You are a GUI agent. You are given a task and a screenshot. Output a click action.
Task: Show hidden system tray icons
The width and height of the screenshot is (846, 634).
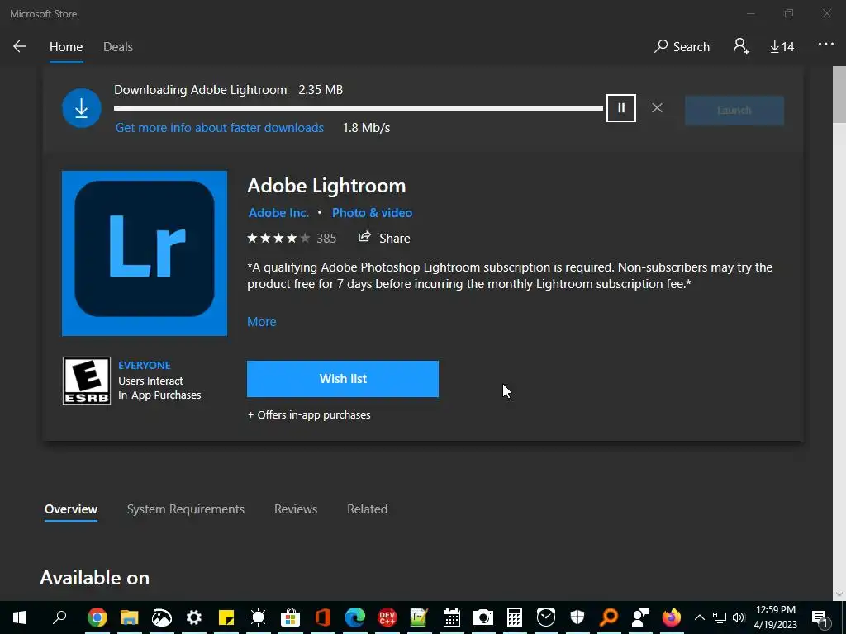click(699, 617)
